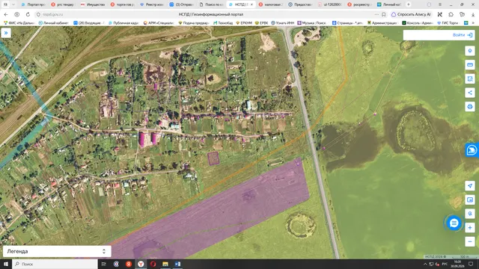The width and height of the screenshot is (479, 269).
Task: Click the nspd.gov.ru address field
Action: pyautogui.click(x=52, y=14)
